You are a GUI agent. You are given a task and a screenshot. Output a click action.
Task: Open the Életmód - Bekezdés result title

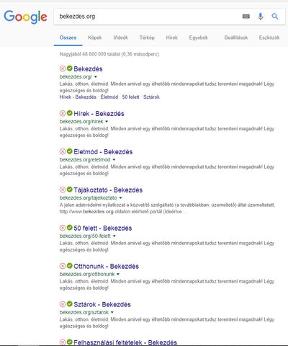click(x=103, y=152)
